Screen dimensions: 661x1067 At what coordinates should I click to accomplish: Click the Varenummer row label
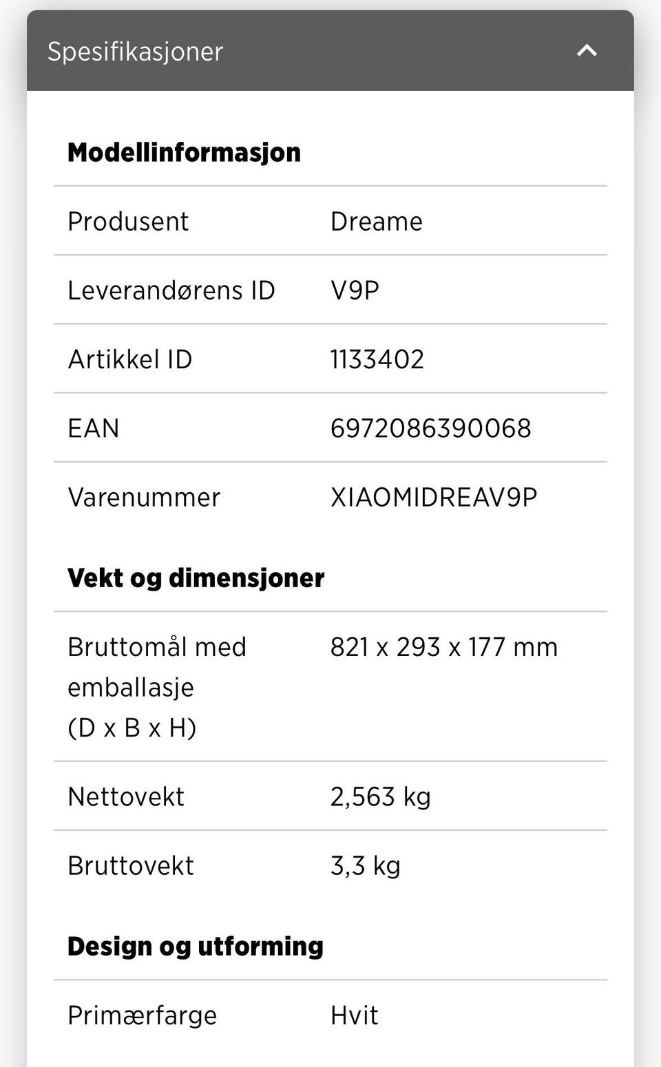tap(144, 497)
